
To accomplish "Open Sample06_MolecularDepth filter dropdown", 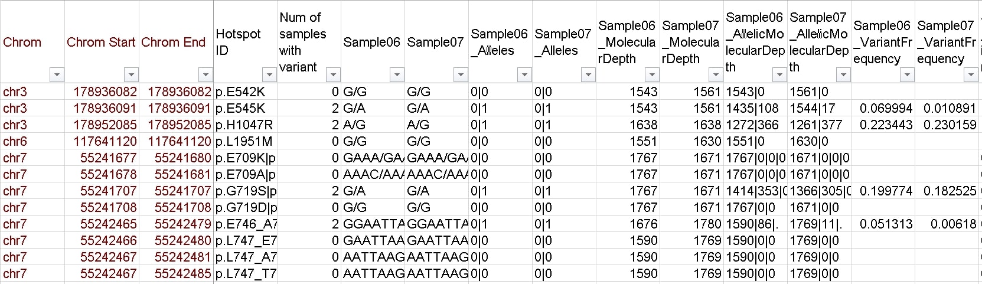I will tap(652, 75).
